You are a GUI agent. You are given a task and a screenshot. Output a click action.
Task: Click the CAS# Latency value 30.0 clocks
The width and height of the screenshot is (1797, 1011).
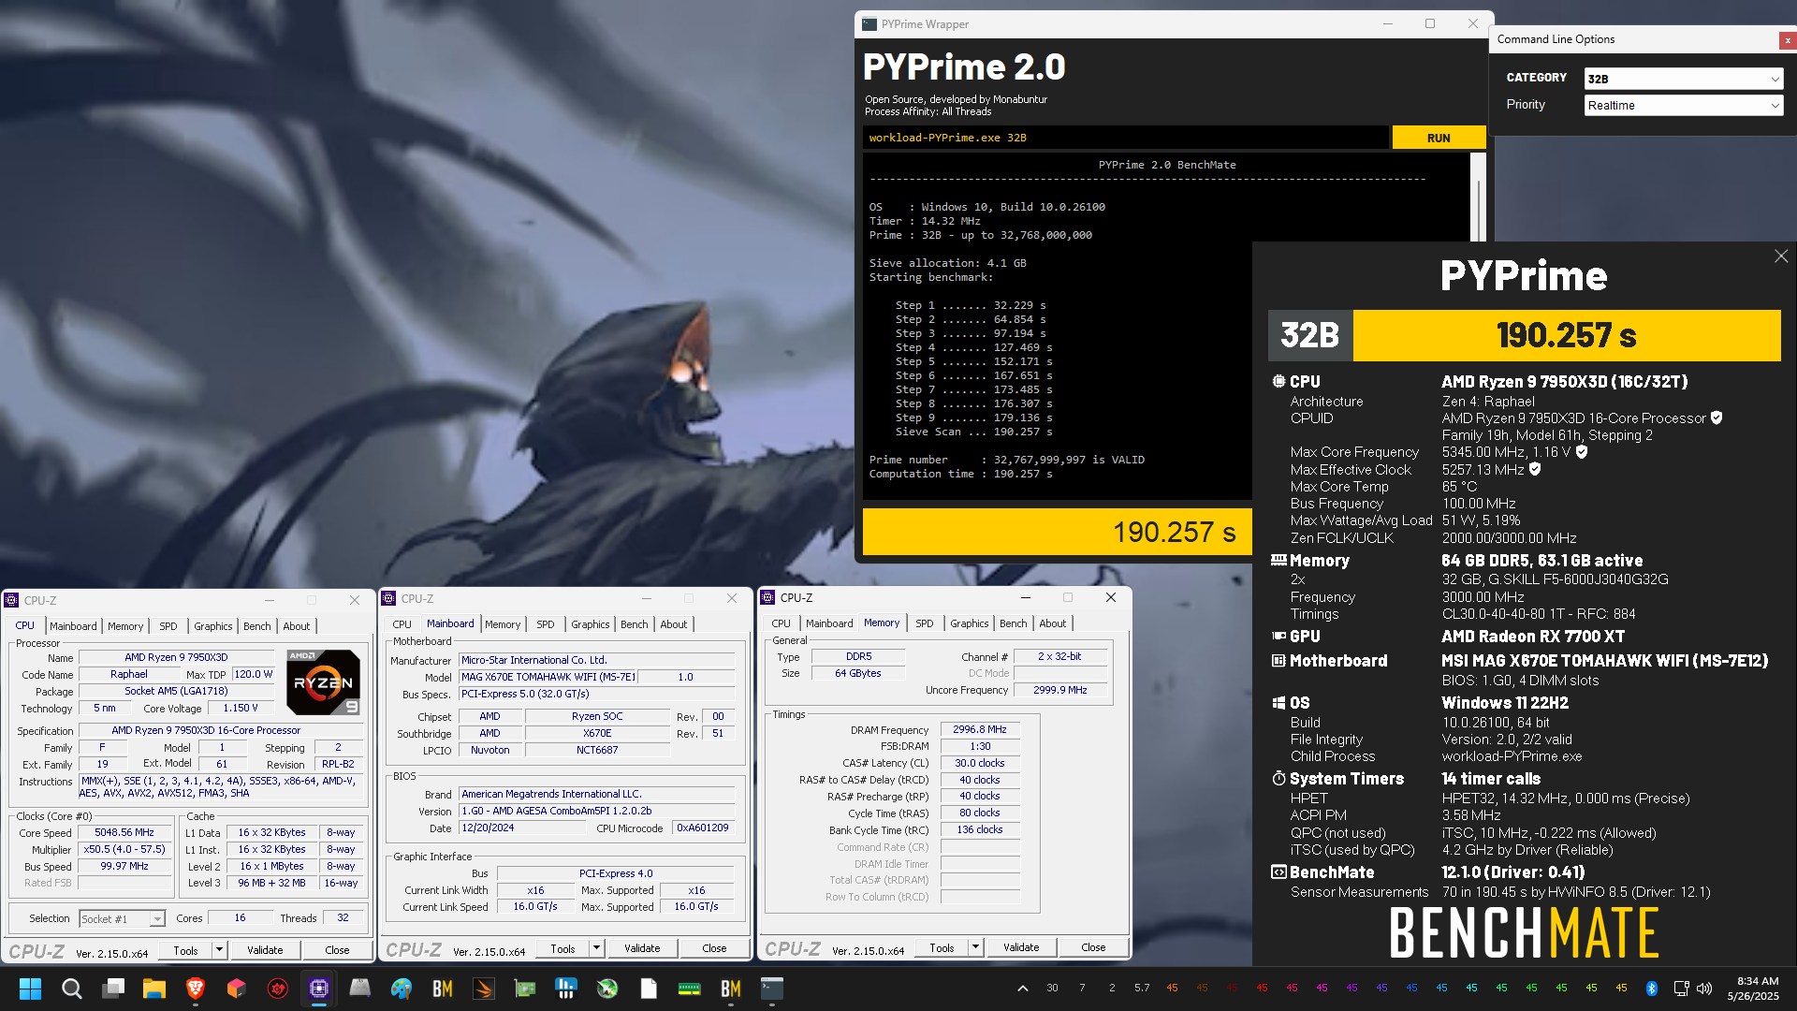coord(979,763)
